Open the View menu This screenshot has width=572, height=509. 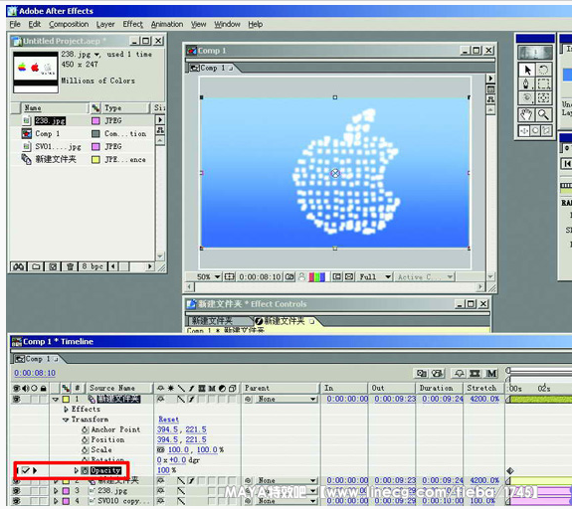tap(198, 24)
